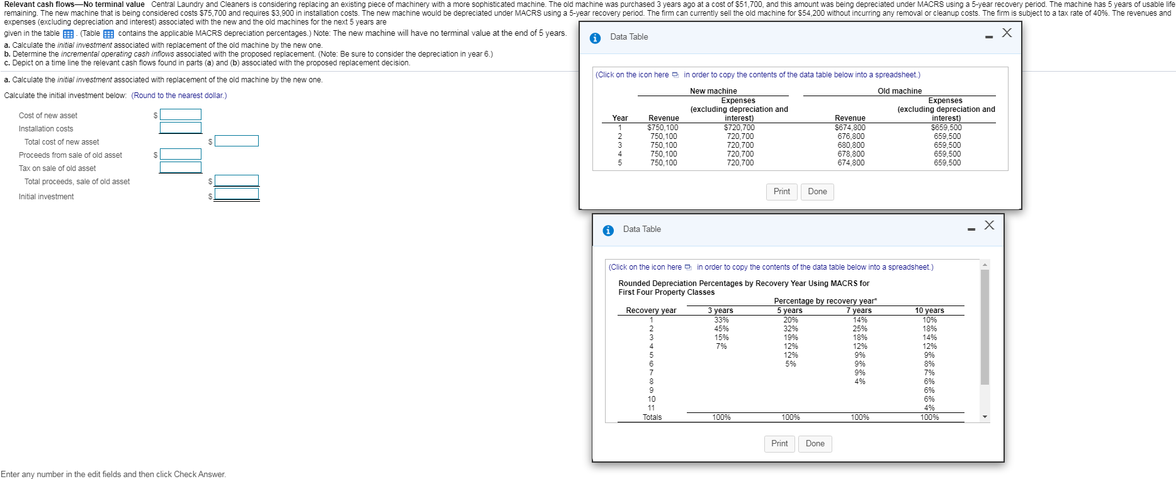Click the "3 years" column header

[720, 311]
